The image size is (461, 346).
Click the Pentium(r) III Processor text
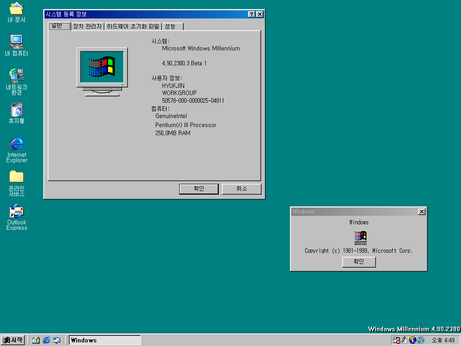pos(185,125)
